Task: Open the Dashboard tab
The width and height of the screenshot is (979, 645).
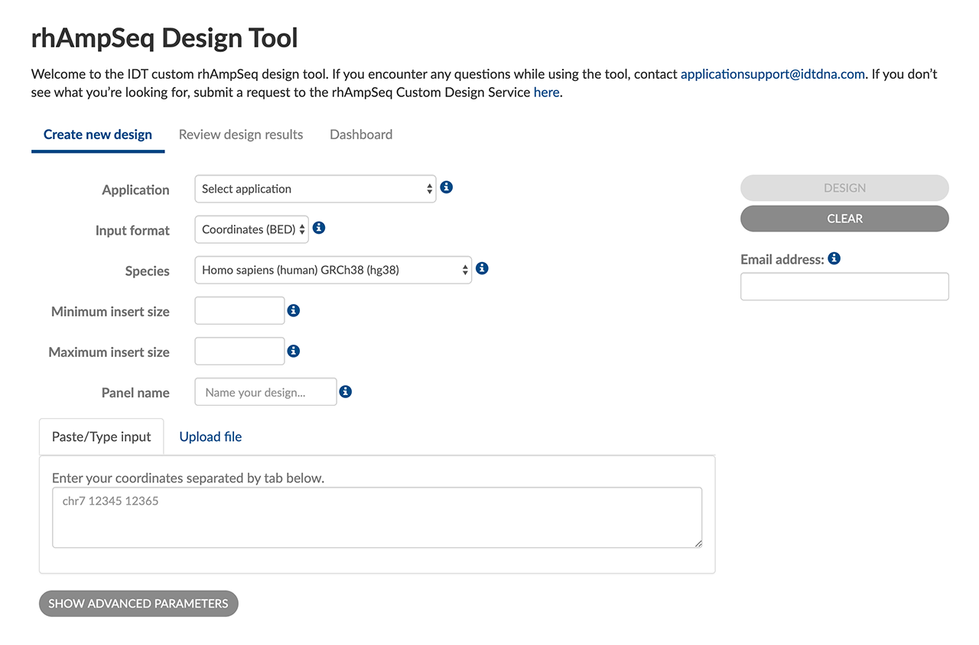Action: 361,135
